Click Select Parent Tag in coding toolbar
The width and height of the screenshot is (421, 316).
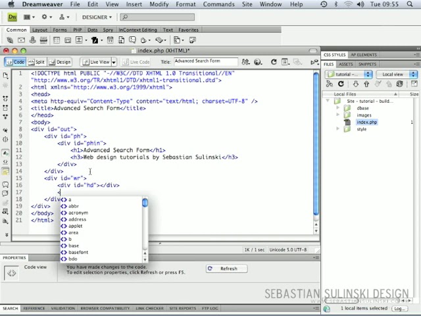point(5,130)
